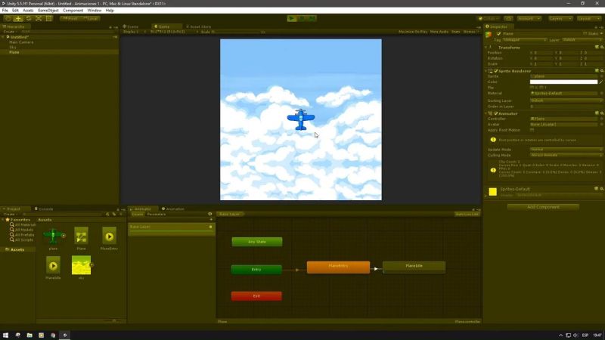Toggle layer visibility eye in Animator

tap(210, 214)
